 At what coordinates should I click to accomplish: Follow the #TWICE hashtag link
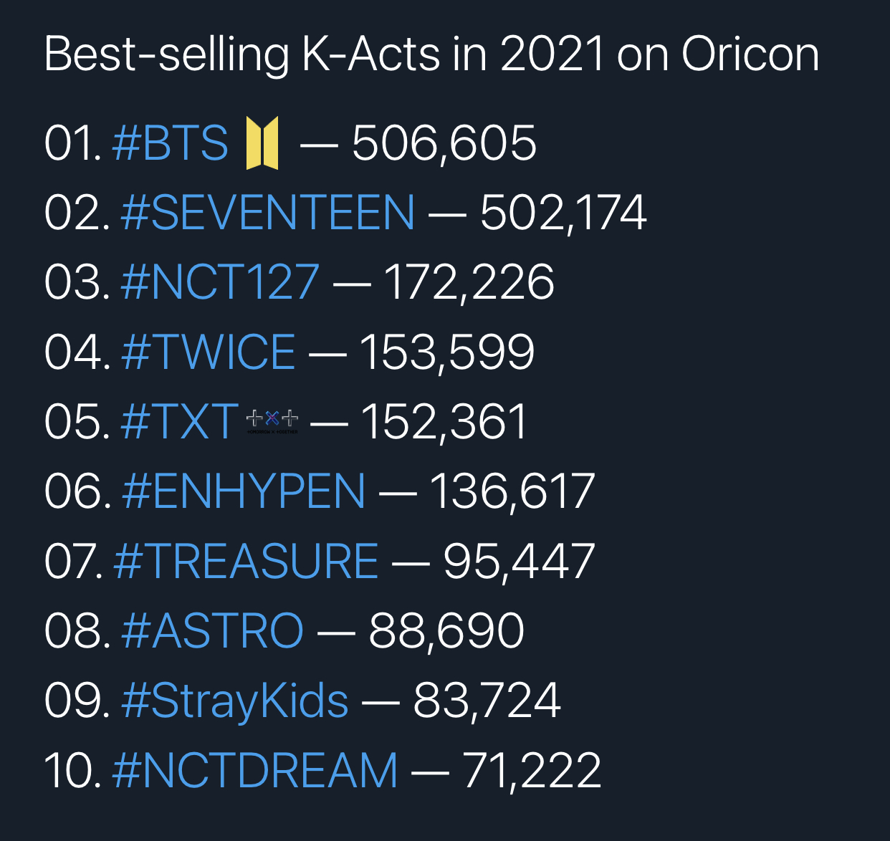[209, 352]
